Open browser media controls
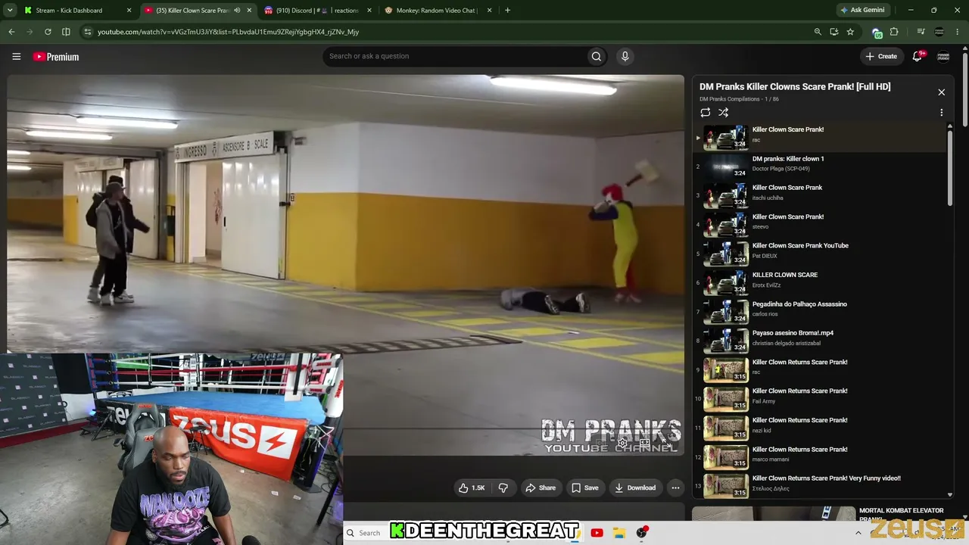Screen dimensions: 969x545 click(921, 32)
